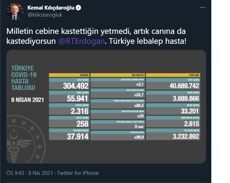Click the 8 Nis 2021 tweet date
Viewport: 230px width, 183px height.
pos(41,173)
